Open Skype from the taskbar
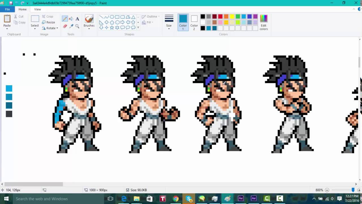Screen dimensions: 362x204 pos(189,199)
